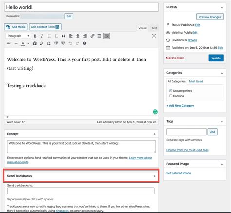Collapse the Tags panel
The width and height of the screenshot is (231, 213).
tap(222, 122)
